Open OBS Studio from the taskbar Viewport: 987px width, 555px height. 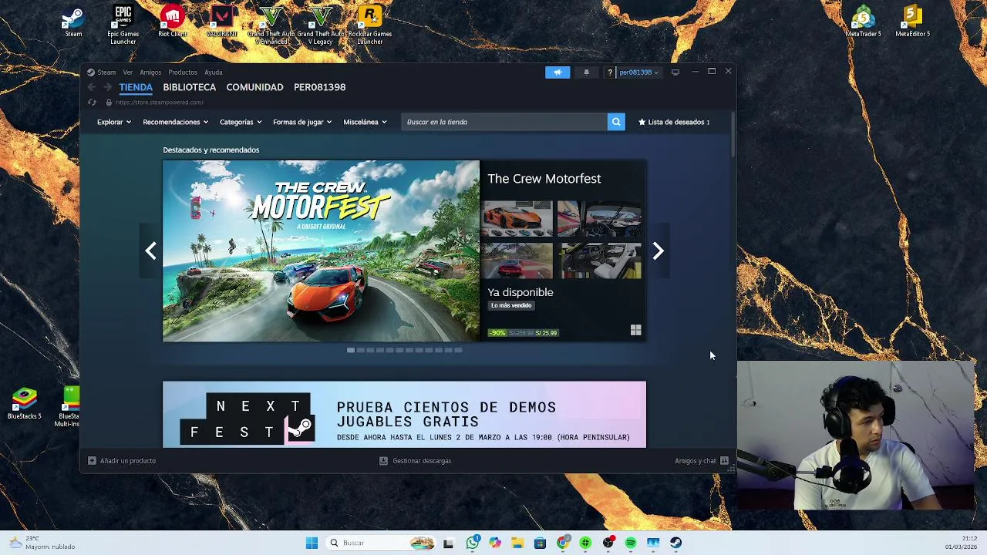pyautogui.click(x=608, y=543)
